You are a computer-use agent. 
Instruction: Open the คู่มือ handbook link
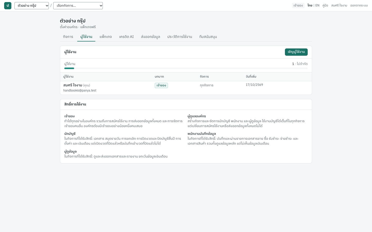click(325, 5)
